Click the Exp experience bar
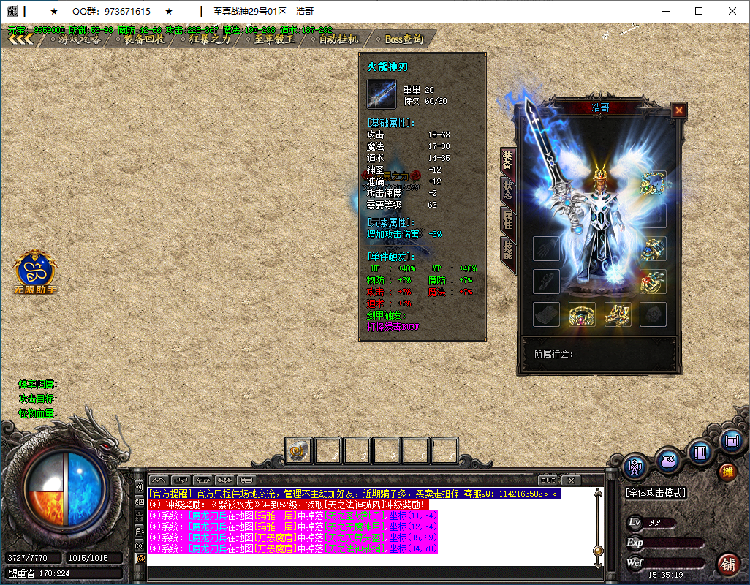The image size is (750, 585). 665,543
